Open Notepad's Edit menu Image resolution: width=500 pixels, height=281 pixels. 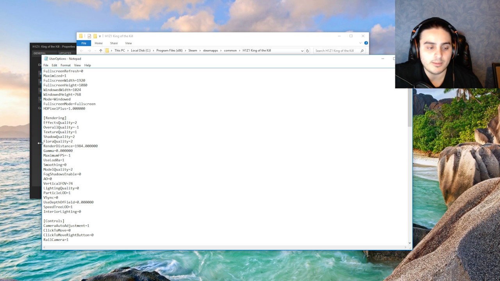(54, 65)
